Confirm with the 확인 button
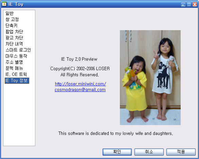199x159 pixels. [117, 152]
